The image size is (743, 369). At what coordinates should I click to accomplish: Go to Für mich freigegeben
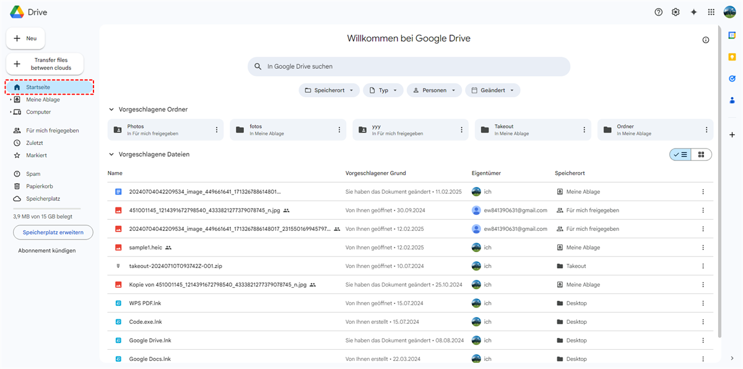click(x=52, y=131)
